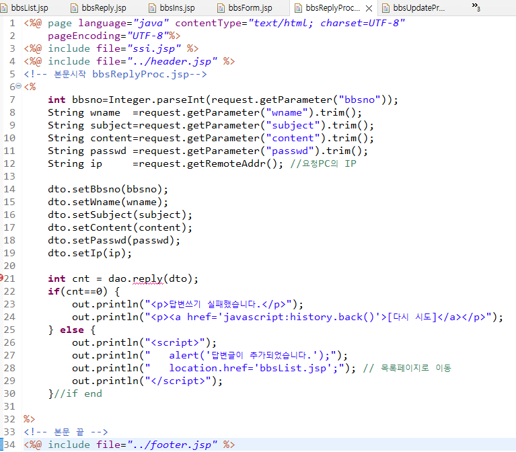Image resolution: width=516 pixels, height=452 pixels.
Task: Click the contentType attribute on line 1
Action: 290,23
